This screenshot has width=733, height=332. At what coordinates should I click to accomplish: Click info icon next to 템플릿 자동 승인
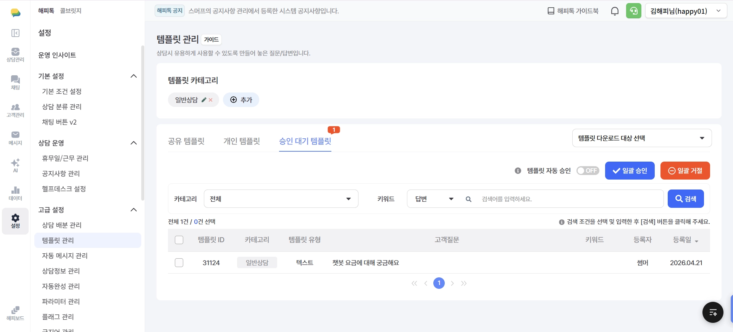point(518,171)
